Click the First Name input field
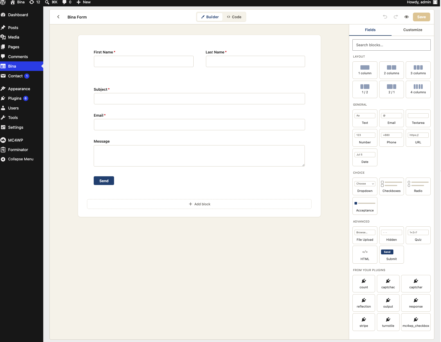This screenshot has width=441, height=342. coord(144,61)
